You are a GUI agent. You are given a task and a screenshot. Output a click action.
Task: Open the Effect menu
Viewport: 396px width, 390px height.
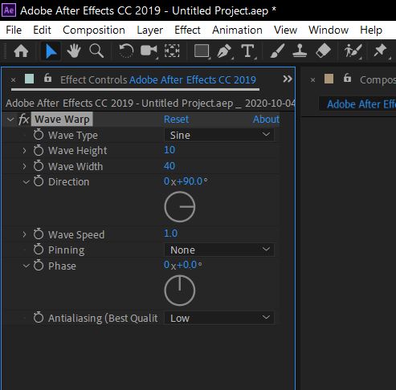(187, 30)
